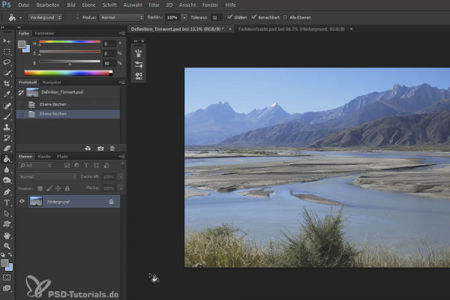Select the Lasso tool

(x=7, y=62)
